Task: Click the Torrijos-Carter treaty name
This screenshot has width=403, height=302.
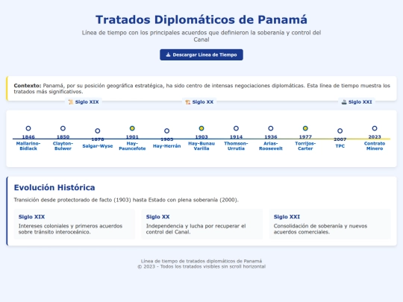Action: point(305,146)
